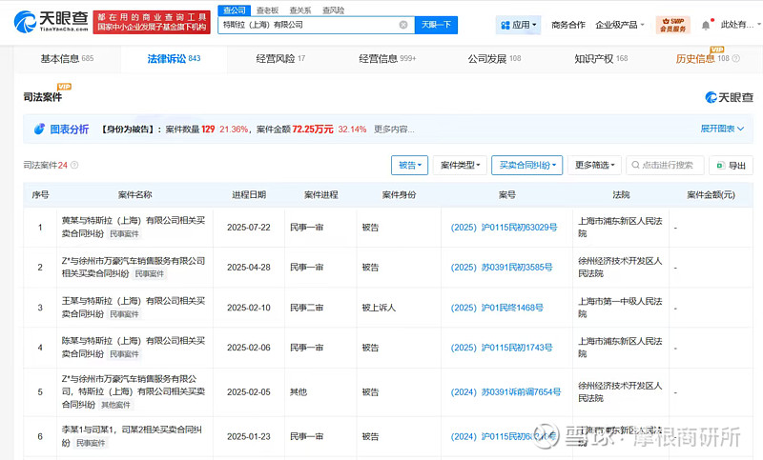Viewport: 763px width, 460px height.
Task: Select the 查公司 search mode
Action: (235, 10)
